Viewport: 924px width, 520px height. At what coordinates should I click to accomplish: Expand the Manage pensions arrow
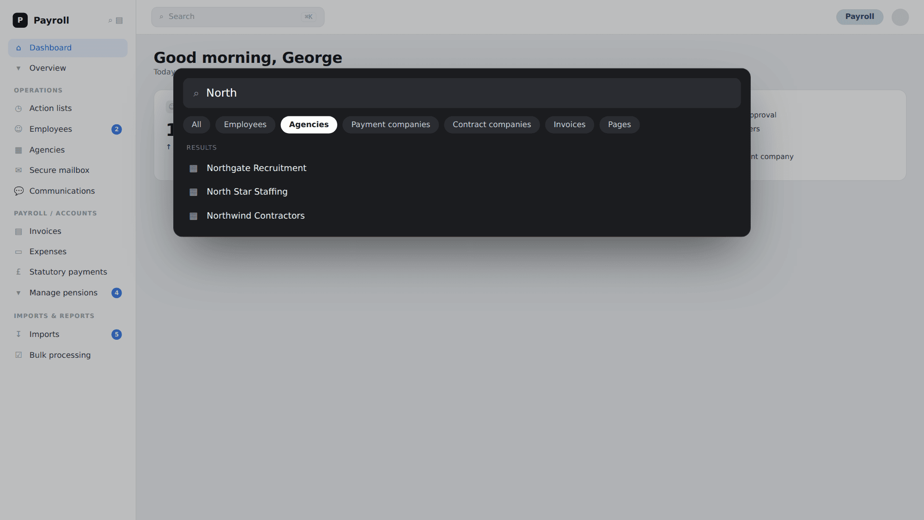[x=18, y=293]
